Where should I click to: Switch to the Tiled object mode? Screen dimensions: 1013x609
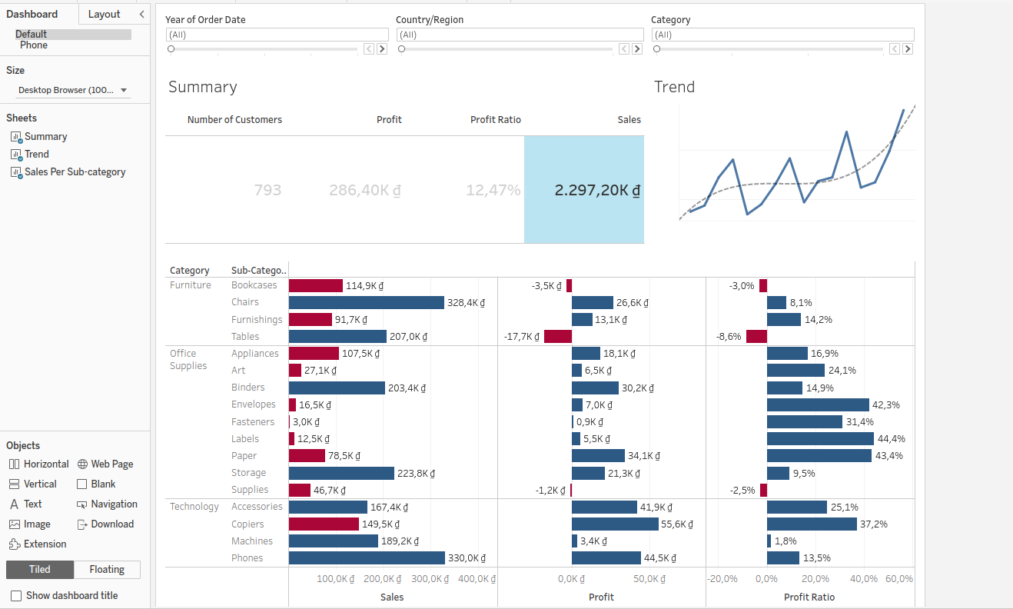pyautogui.click(x=40, y=570)
